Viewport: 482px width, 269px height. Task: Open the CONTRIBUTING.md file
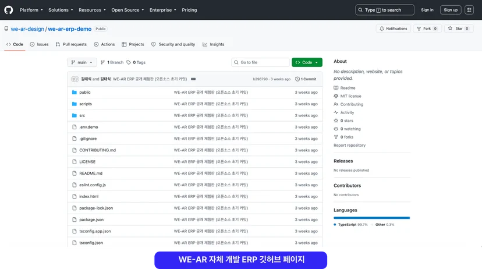click(97, 150)
